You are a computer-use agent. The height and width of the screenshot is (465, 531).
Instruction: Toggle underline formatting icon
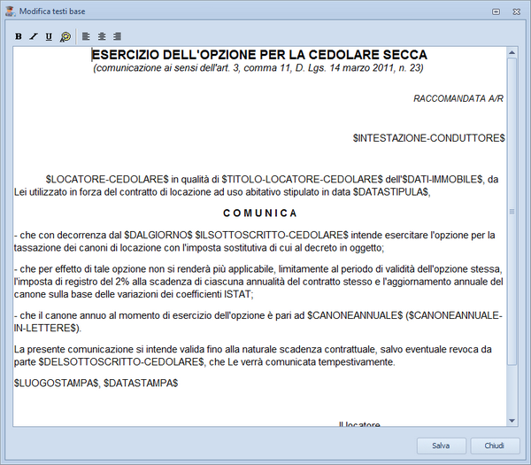pyautogui.click(x=49, y=36)
